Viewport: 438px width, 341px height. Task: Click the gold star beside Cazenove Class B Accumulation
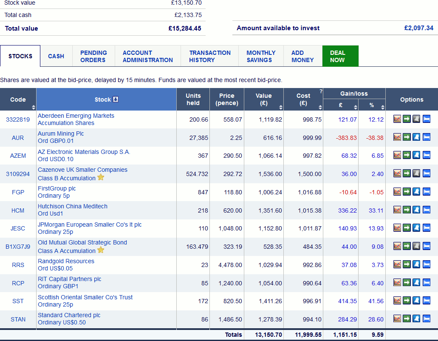(x=101, y=177)
